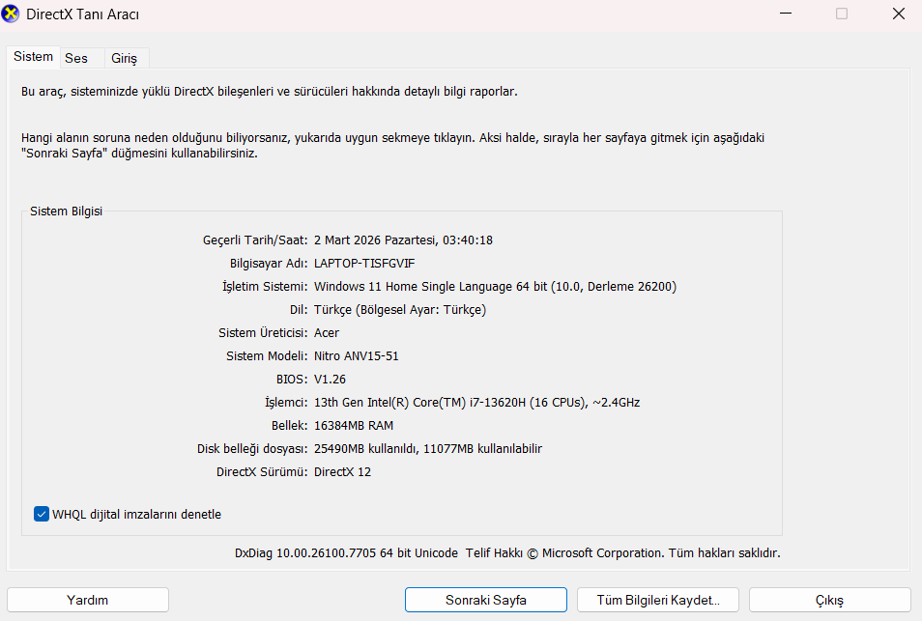This screenshot has height=621, width=922.
Task: Click the DxDiag version copyright text
Action: pyautogui.click(x=506, y=553)
